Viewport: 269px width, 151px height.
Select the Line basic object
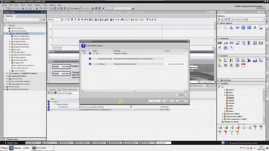click(x=220, y=28)
